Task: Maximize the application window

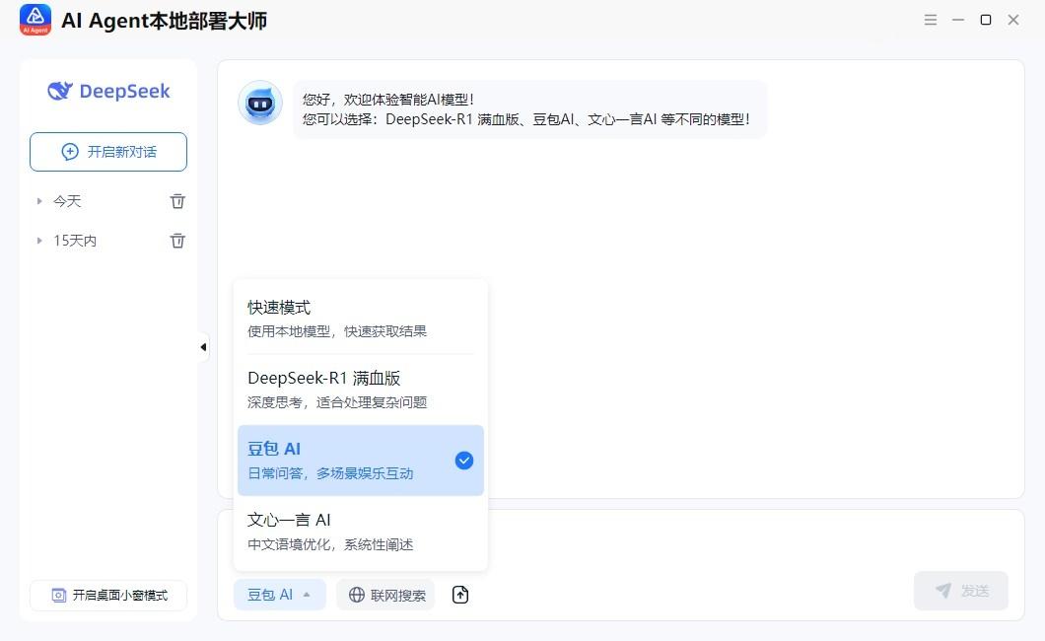Action: pyautogui.click(x=986, y=20)
